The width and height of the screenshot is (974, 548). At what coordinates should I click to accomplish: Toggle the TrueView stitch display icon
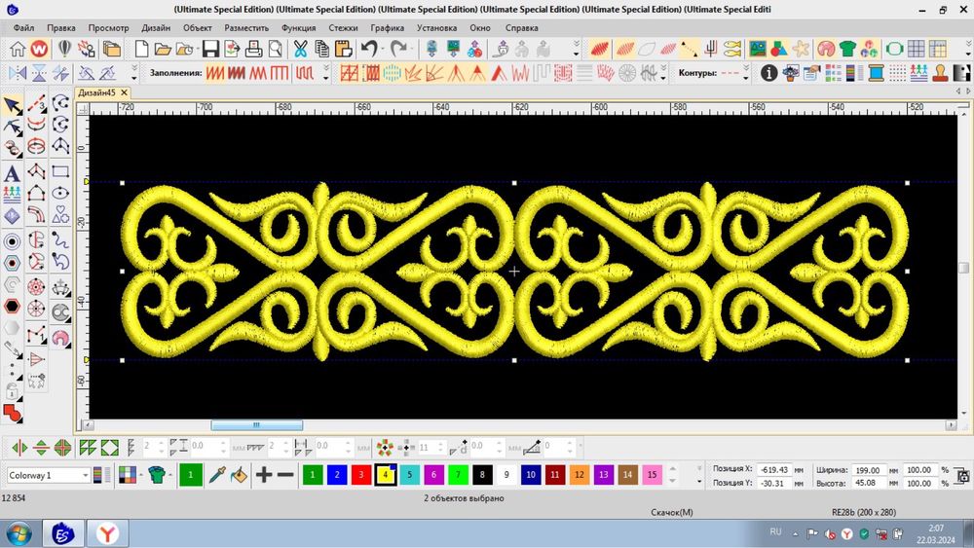601,49
